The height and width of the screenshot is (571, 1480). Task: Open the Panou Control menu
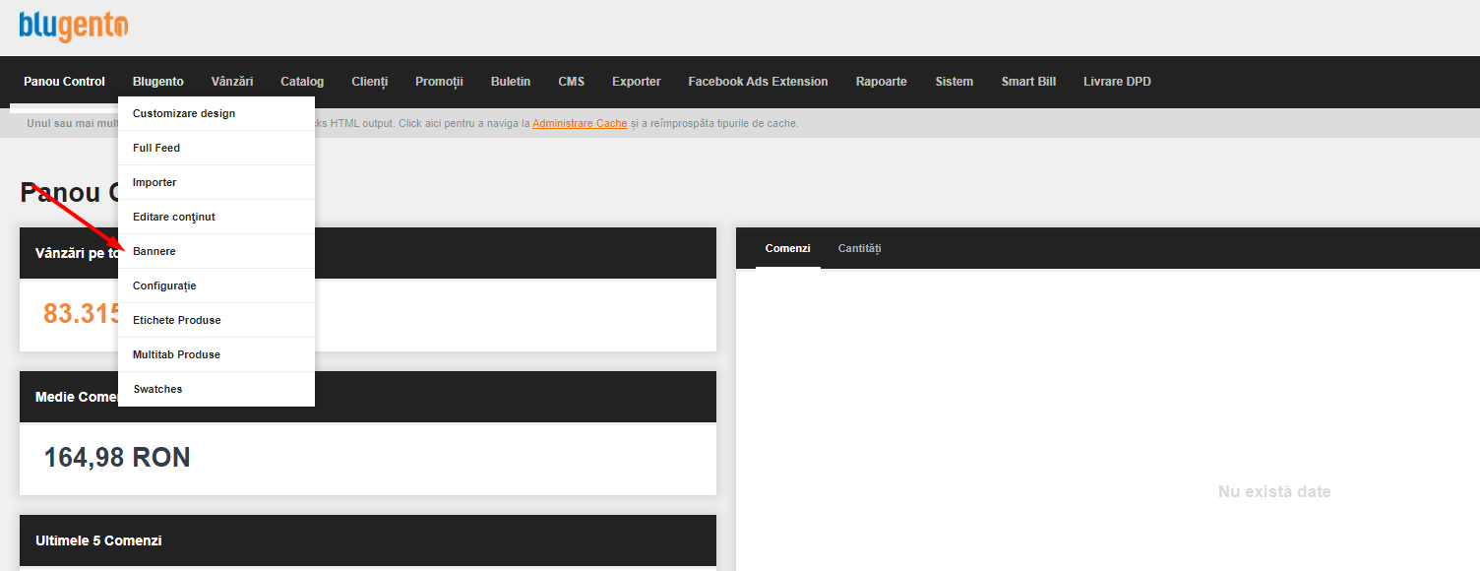point(64,82)
